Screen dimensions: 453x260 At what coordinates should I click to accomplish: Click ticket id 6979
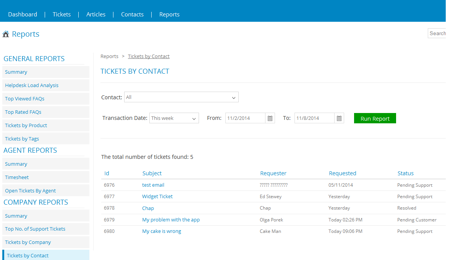coord(109,220)
